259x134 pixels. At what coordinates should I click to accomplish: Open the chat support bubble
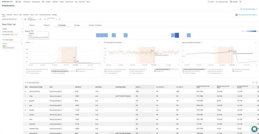click(254, 129)
